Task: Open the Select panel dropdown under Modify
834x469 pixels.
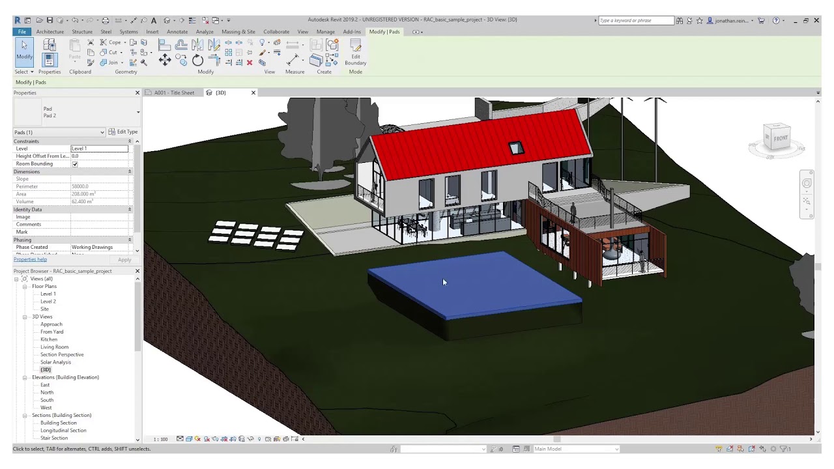Action: [x=24, y=72]
